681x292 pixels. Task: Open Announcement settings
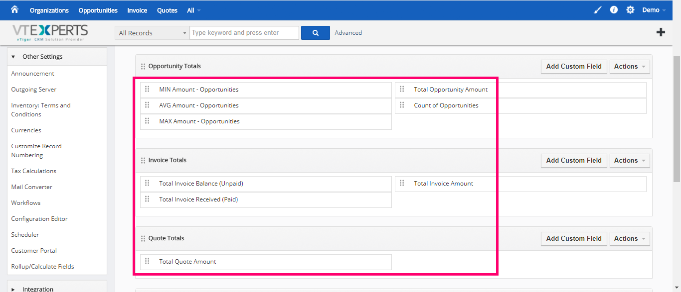click(x=33, y=74)
